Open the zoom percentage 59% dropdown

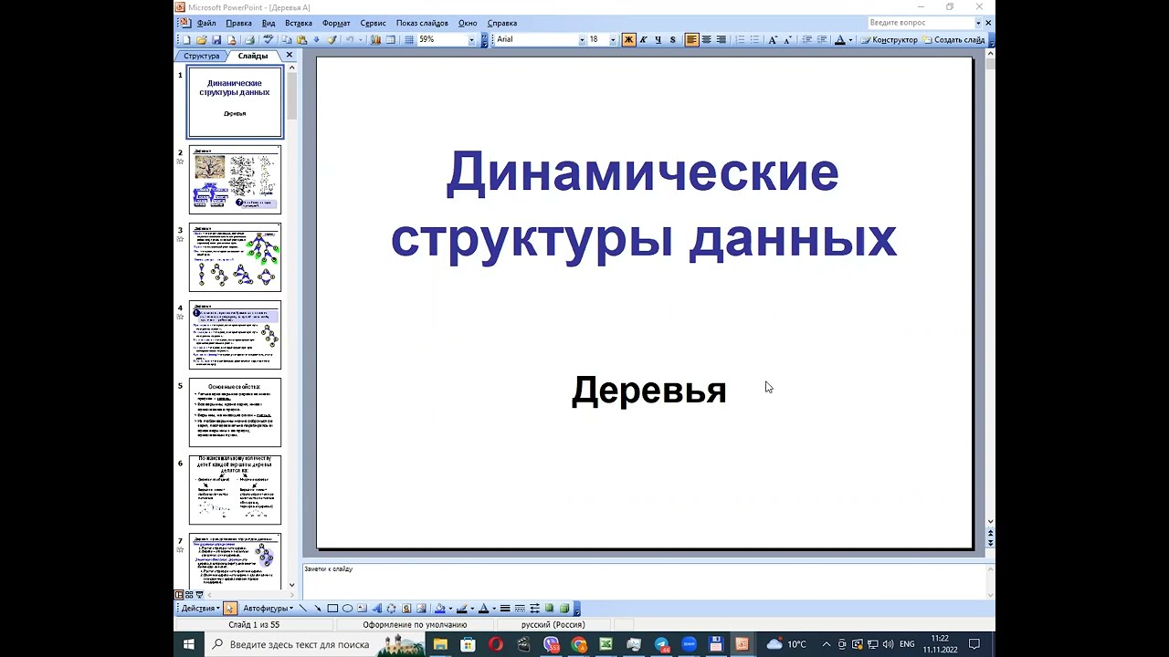click(472, 40)
